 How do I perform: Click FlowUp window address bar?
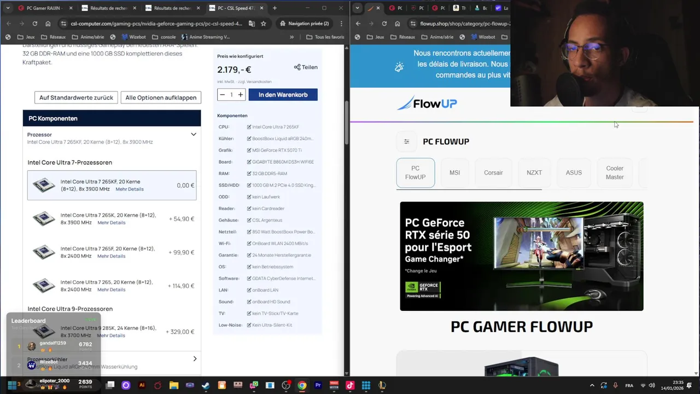pos(465,24)
